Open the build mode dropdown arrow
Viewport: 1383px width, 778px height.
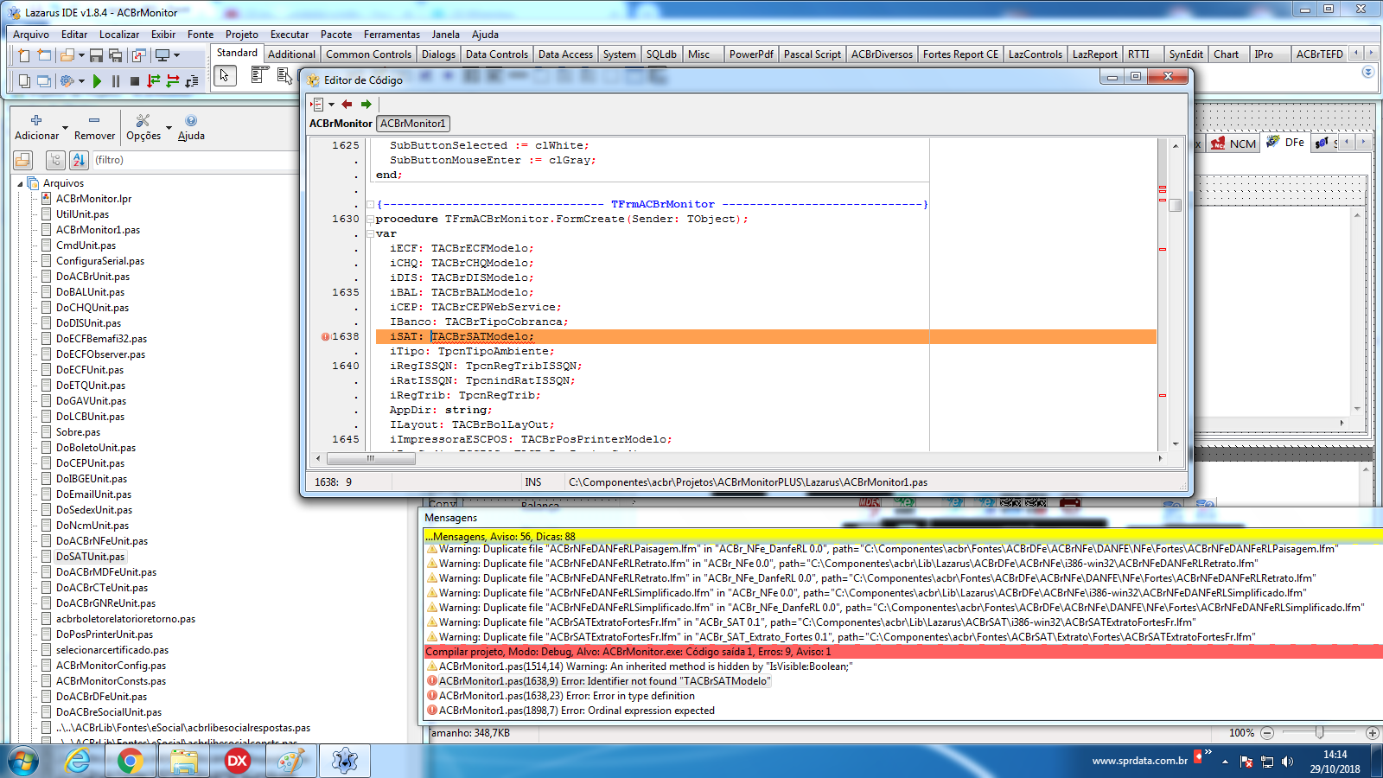coord(81,81)
